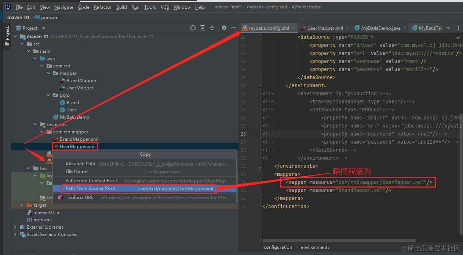Viewport: 463px width, 255px height.
Task: Expand Scratches and Consoles node
Action: point(15,234)
